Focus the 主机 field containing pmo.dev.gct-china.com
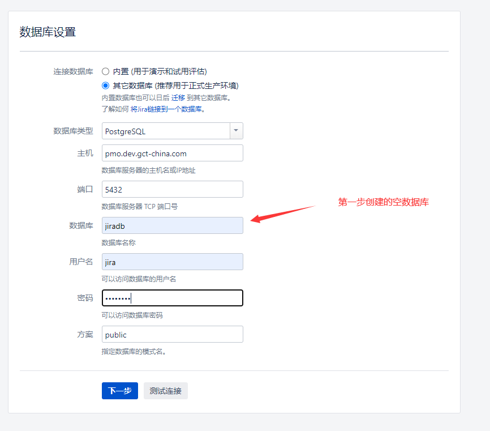Screen dimensions: 490x431 point(172,153)
